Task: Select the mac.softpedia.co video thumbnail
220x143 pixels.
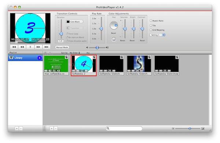Action: pos(56,65)
